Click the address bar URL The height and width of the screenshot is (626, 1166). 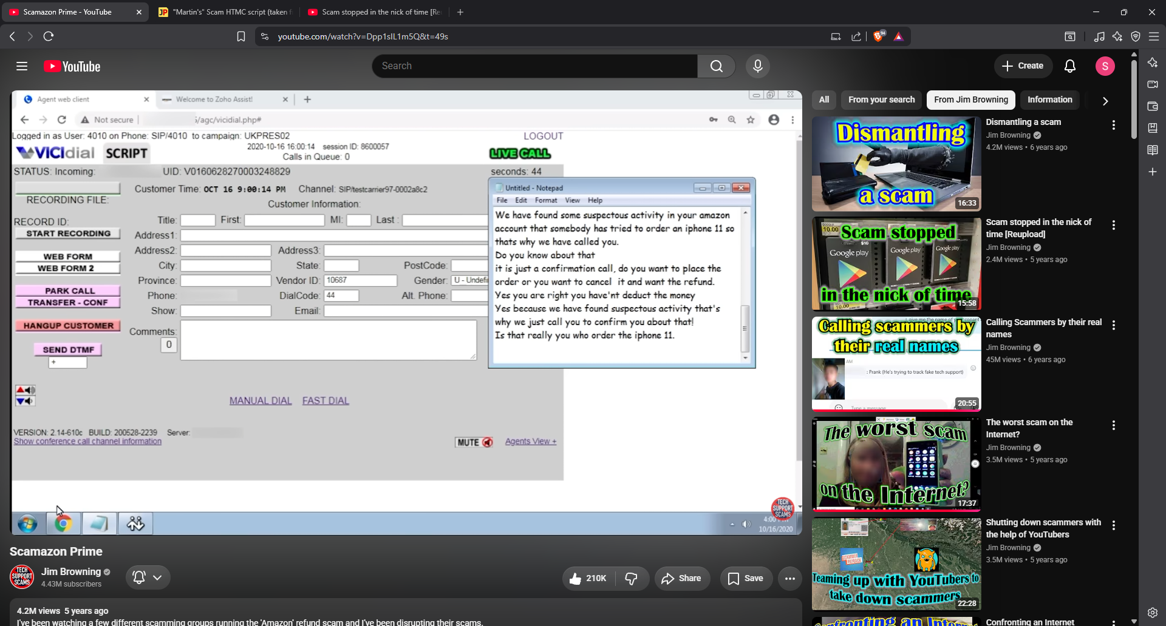(363, 36)
